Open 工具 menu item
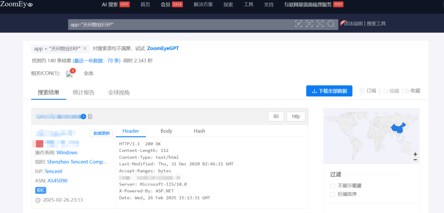This screenshot has width=444, height=213. pyautogui.click(x=248, y=5)
